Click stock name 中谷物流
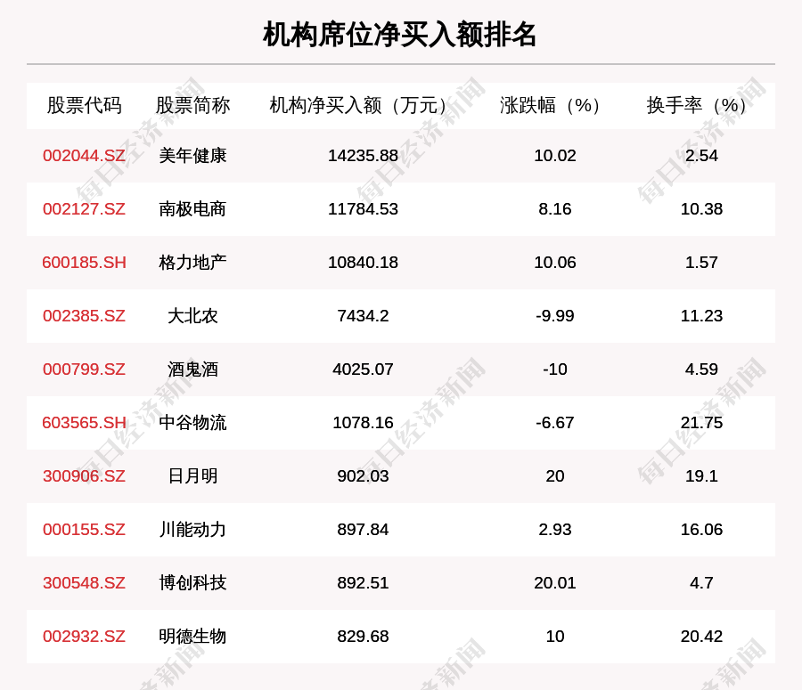The width and height of the screenshot is (802, 690). tap(192, 423)
